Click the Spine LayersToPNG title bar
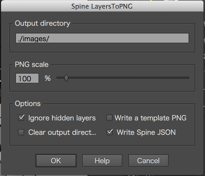205x176 pixels. [x=102, y=6]
